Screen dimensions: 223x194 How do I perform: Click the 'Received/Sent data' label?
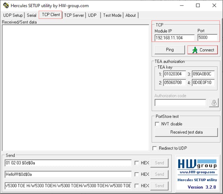(19, 22)
